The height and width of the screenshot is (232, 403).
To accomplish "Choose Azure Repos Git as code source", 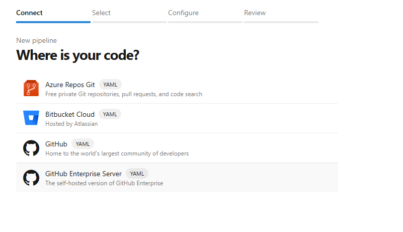I will pyautogui.click(x=177, y=89).
